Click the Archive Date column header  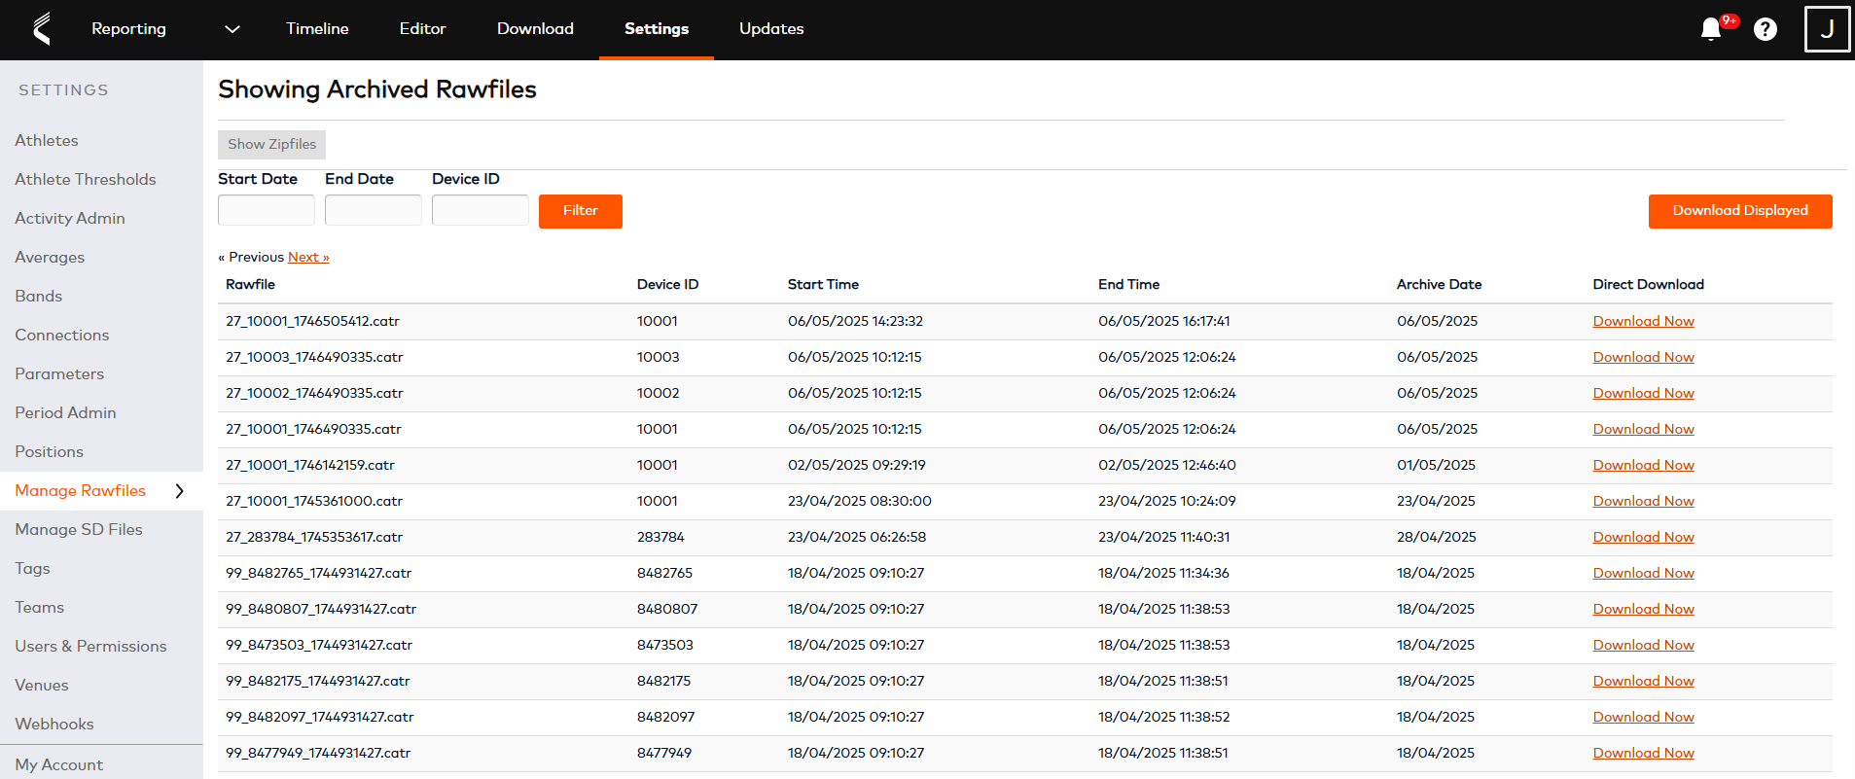click(x=1439, y=285)
